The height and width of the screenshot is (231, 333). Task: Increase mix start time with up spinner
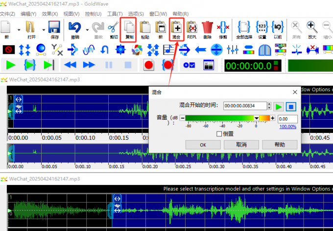[x=269, y=104]
